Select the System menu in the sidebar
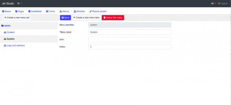Screen dimensions: 231x105 (x=29, y=39)
